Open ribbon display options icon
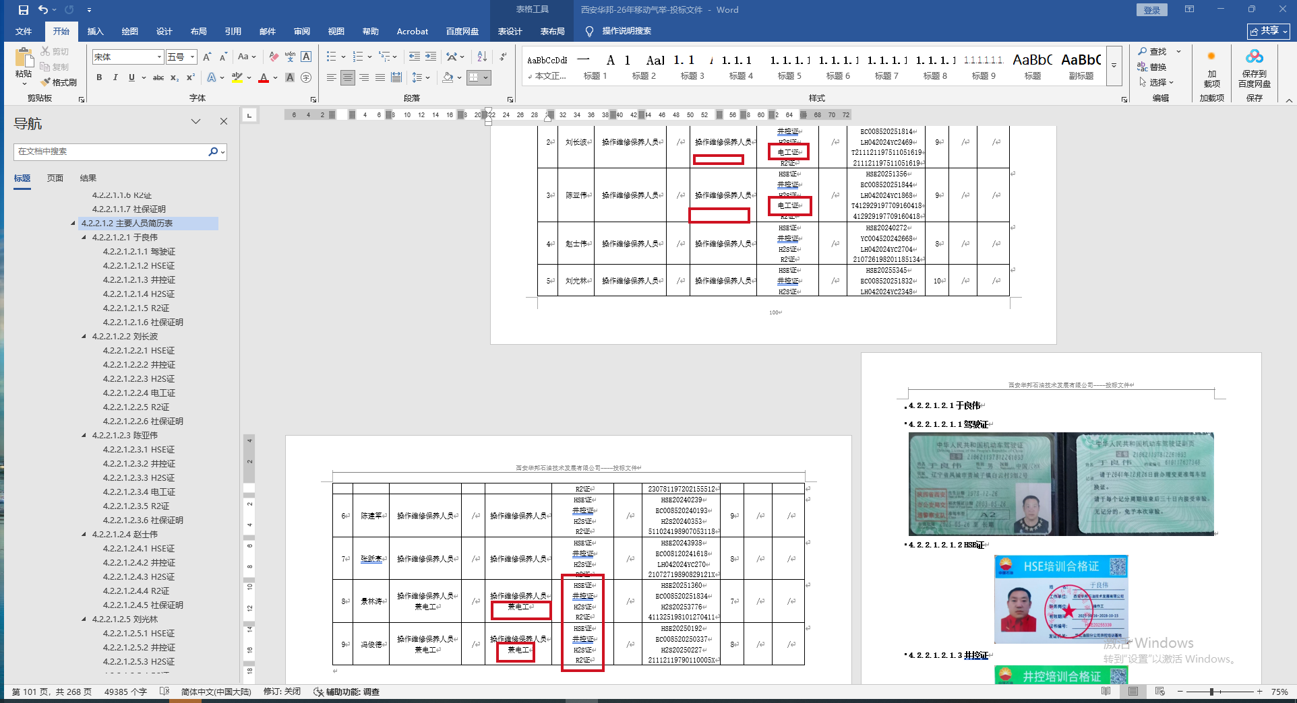The width and height of the screenshot is (1297, 703). point(1189,9)
